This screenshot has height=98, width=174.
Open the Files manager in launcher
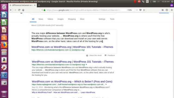[x=4, y=53]
